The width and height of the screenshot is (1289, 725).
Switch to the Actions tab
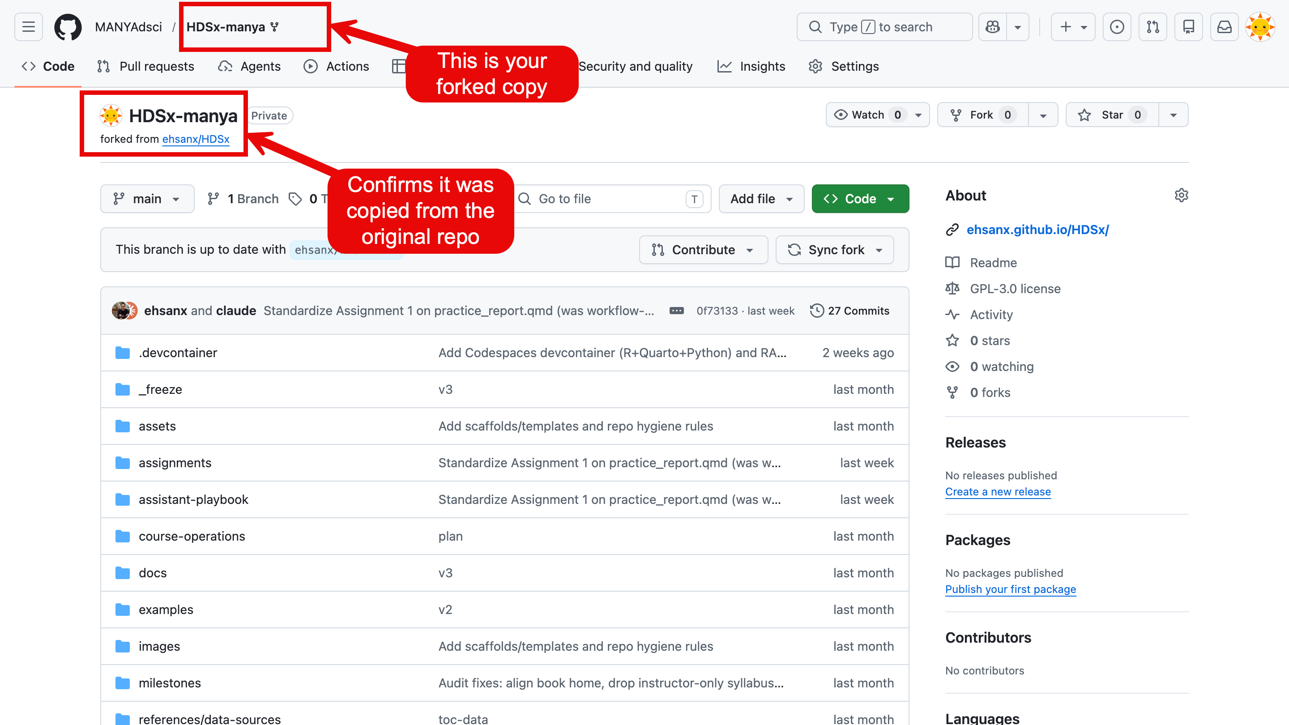(336, 66)
